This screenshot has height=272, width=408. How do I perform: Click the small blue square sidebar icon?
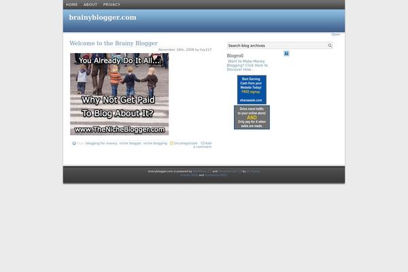click(286, 53)
